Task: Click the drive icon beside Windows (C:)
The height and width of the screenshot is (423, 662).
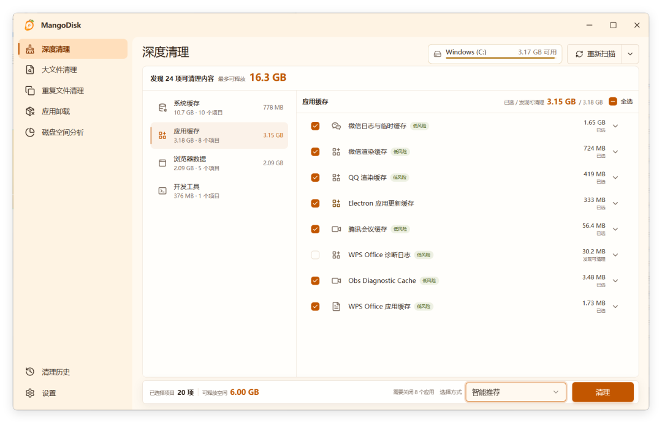Action: click(x=438, y=54)
